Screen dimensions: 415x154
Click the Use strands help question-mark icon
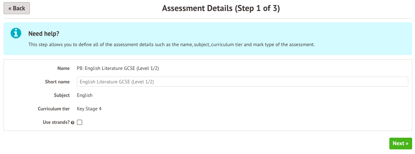(73, 123)
